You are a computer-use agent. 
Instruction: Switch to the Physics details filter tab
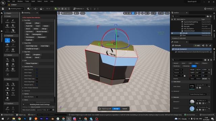click(x=205, y=63)
